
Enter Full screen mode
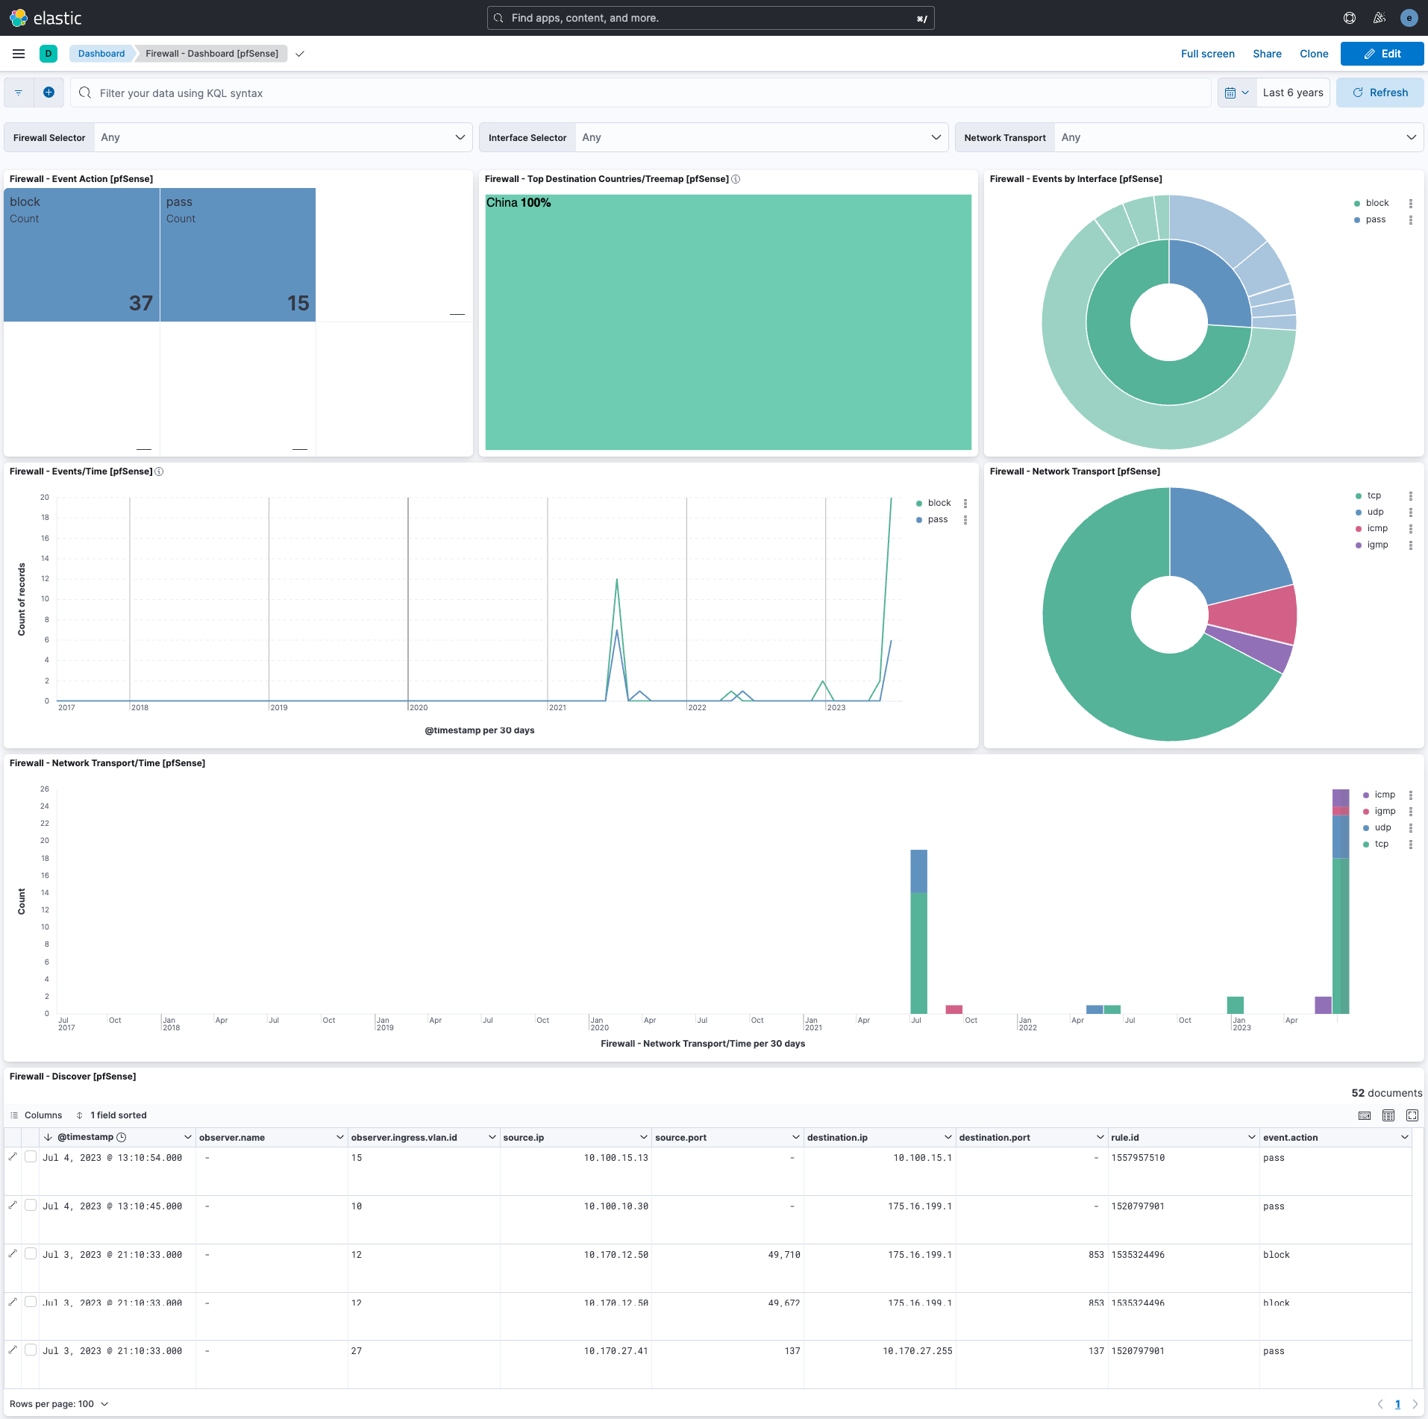tap(1207, 53)
